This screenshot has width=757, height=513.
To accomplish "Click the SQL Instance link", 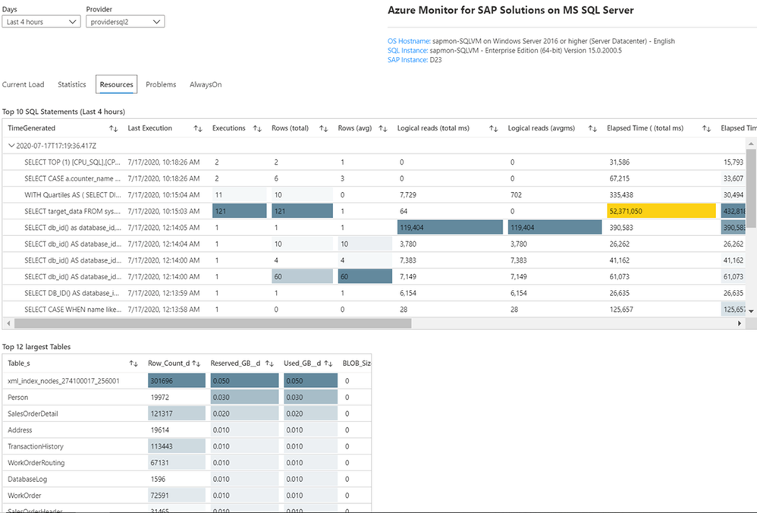I will pos(407,50).
